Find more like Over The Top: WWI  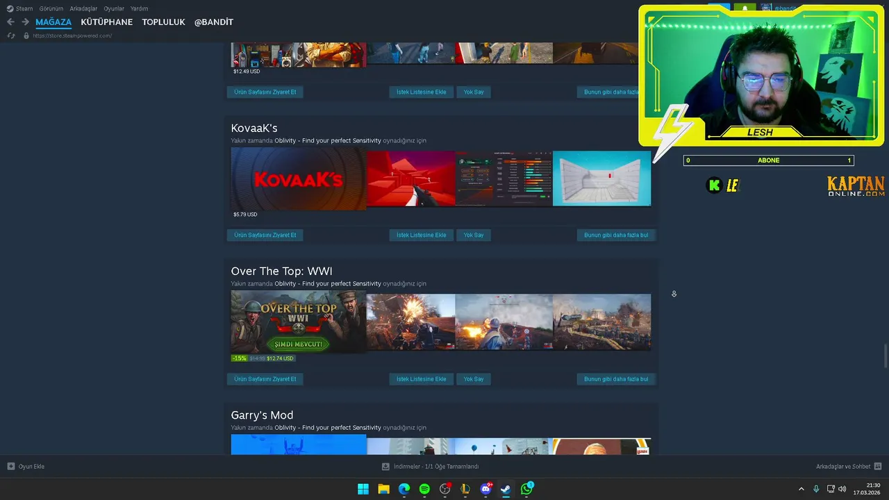click(615, 379)
